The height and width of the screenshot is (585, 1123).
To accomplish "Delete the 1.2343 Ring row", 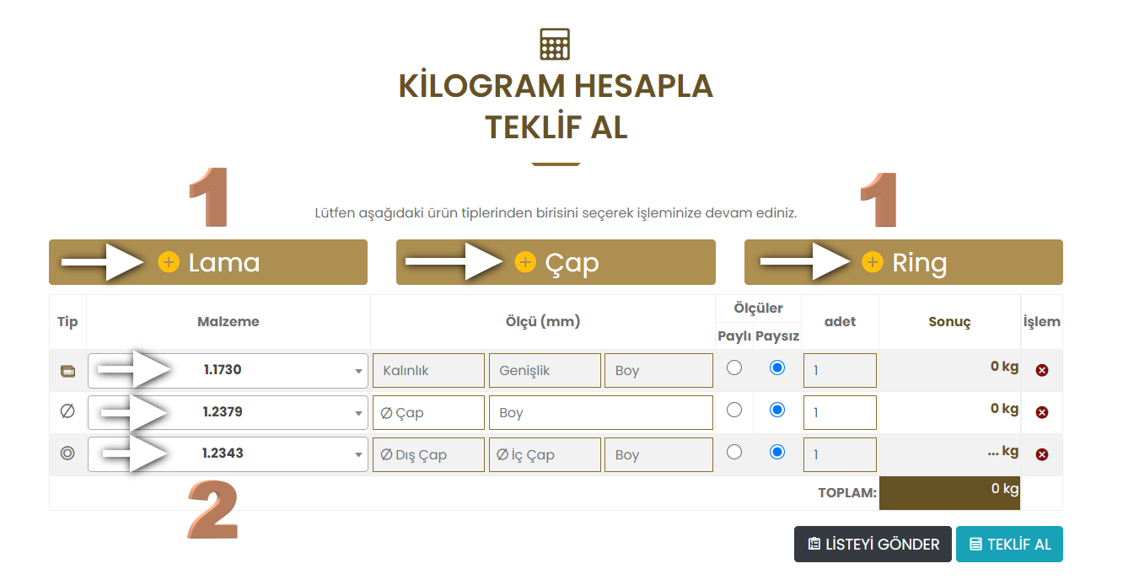I will tap(1042, 454).
